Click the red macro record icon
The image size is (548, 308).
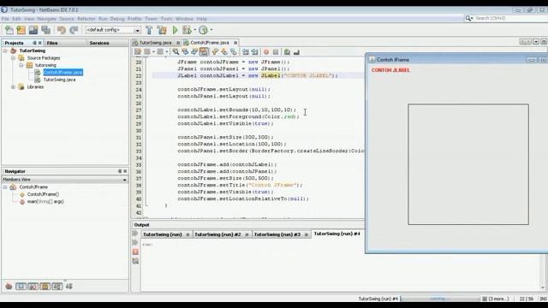266,52
